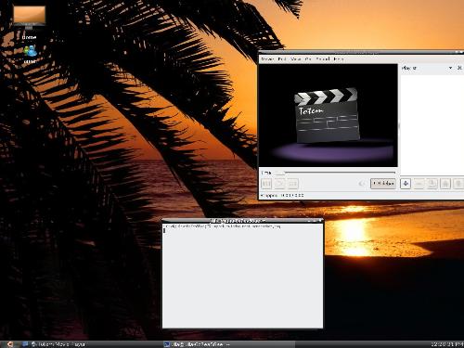Click the Stopped status text in Totem
Screen dimensions: 464x348
point(269,196)
